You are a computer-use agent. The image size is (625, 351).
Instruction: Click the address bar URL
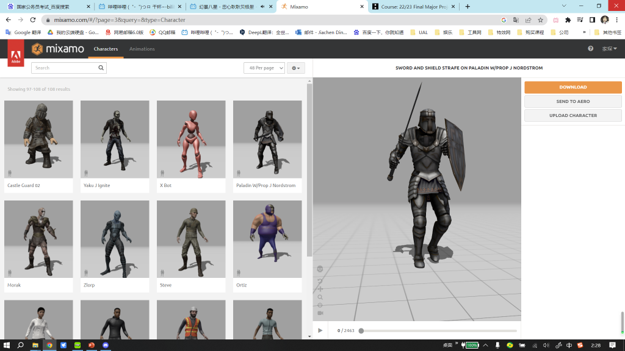point(120,20)
